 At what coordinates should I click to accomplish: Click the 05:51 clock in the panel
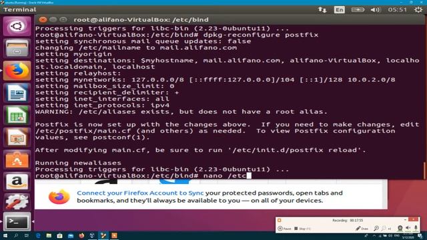pos(398,10)
